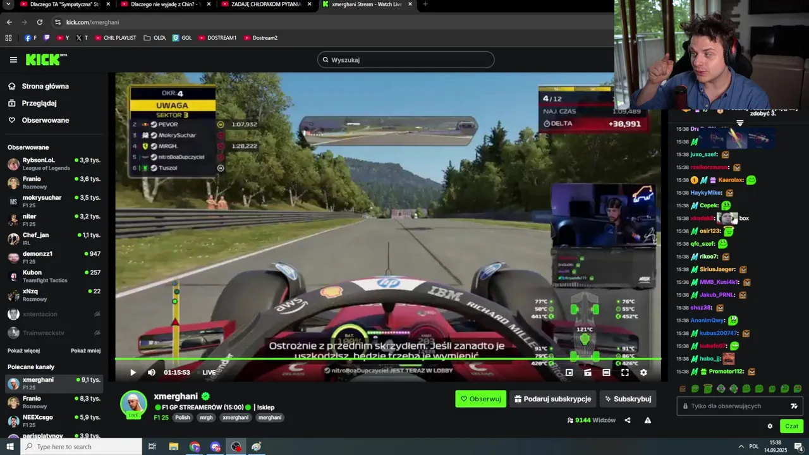This screenshot has width=809, height=455.
Task: Collapse the chat pinned header arrow
Action: tap(739, 123)
